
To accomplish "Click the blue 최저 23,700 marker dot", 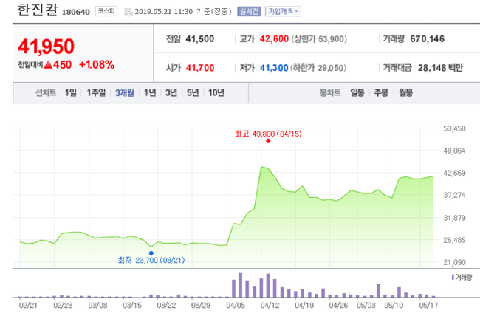I will 151,253.
